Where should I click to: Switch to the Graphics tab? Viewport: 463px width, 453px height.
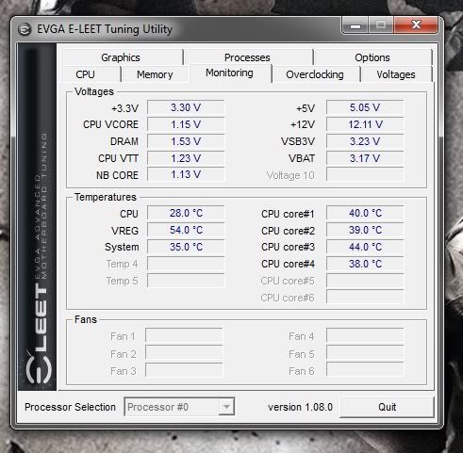(x=121, y=57)
